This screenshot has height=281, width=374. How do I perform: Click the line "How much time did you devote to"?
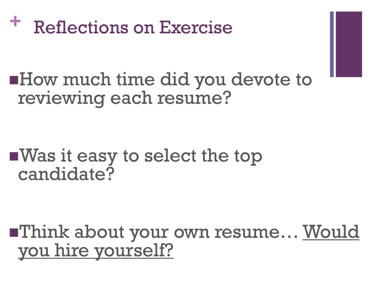[165, 80]
